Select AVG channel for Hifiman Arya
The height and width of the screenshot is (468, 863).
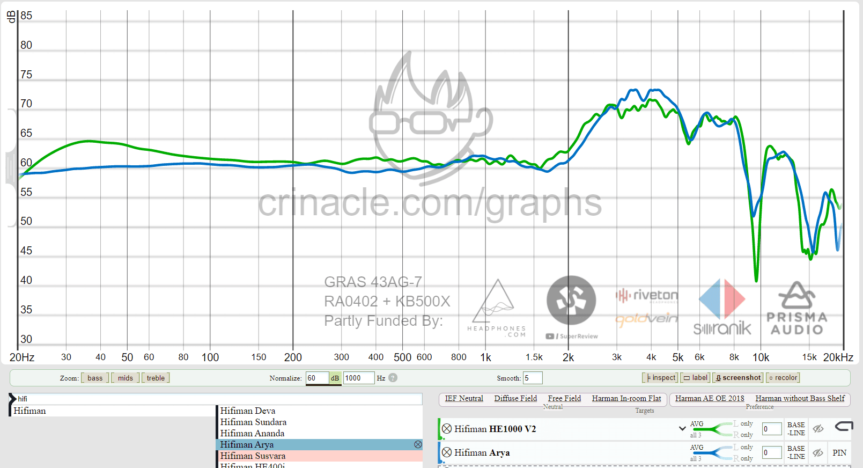697,447
